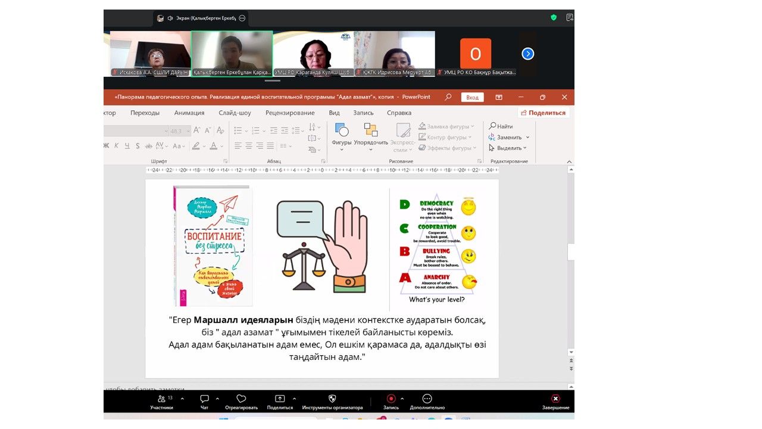The height and width of the screenshot is (429, 762).
Task: Switch to the Рецензирование ribbon tab
Action: pyautogui.click(x=290, y=113)
